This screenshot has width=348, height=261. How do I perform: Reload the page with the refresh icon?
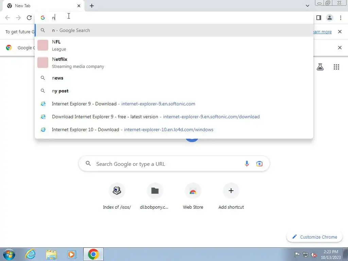(29, 18)
